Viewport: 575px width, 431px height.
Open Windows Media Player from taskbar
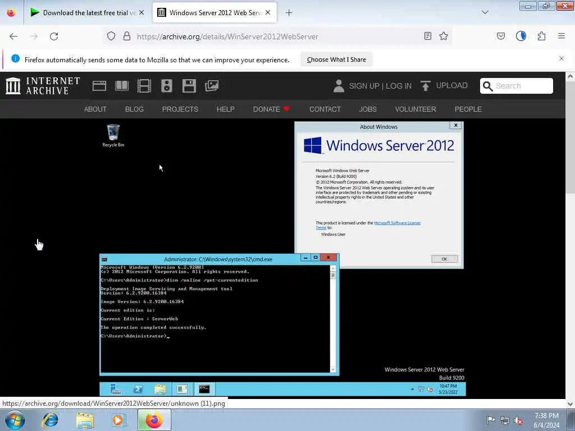(x=118, y=420)
